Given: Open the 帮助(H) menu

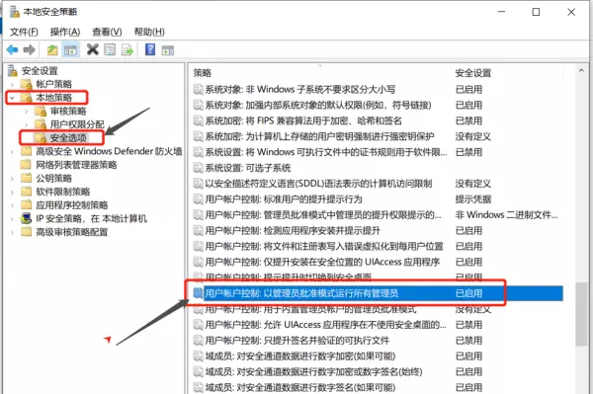Looking at the screenshot, I should (149, 32).
